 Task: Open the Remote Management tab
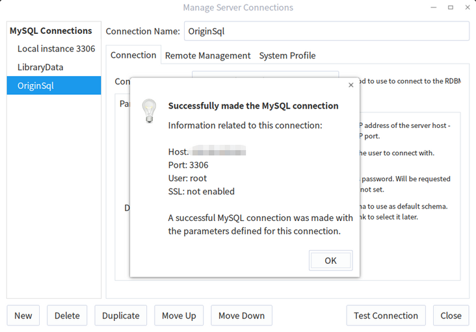tap(207, 56)
